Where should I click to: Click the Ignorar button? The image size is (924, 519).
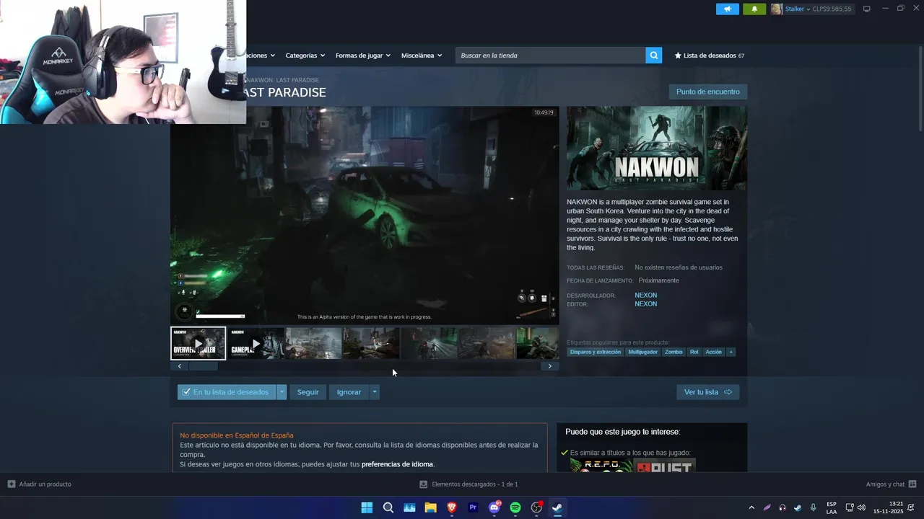(349, 392)
